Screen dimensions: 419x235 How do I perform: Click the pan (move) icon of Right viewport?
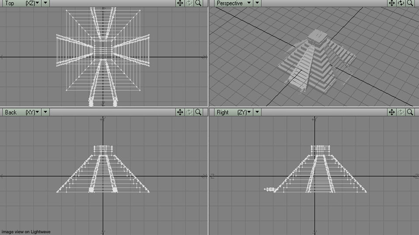pyautogui.click(x=392, y=112)
